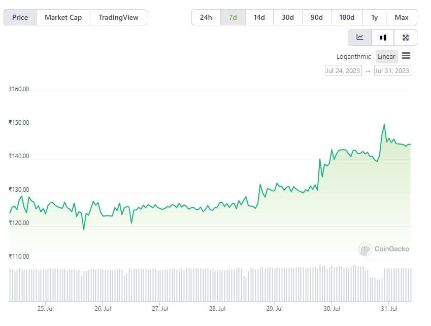Enable Linear scale

[386, 56]
